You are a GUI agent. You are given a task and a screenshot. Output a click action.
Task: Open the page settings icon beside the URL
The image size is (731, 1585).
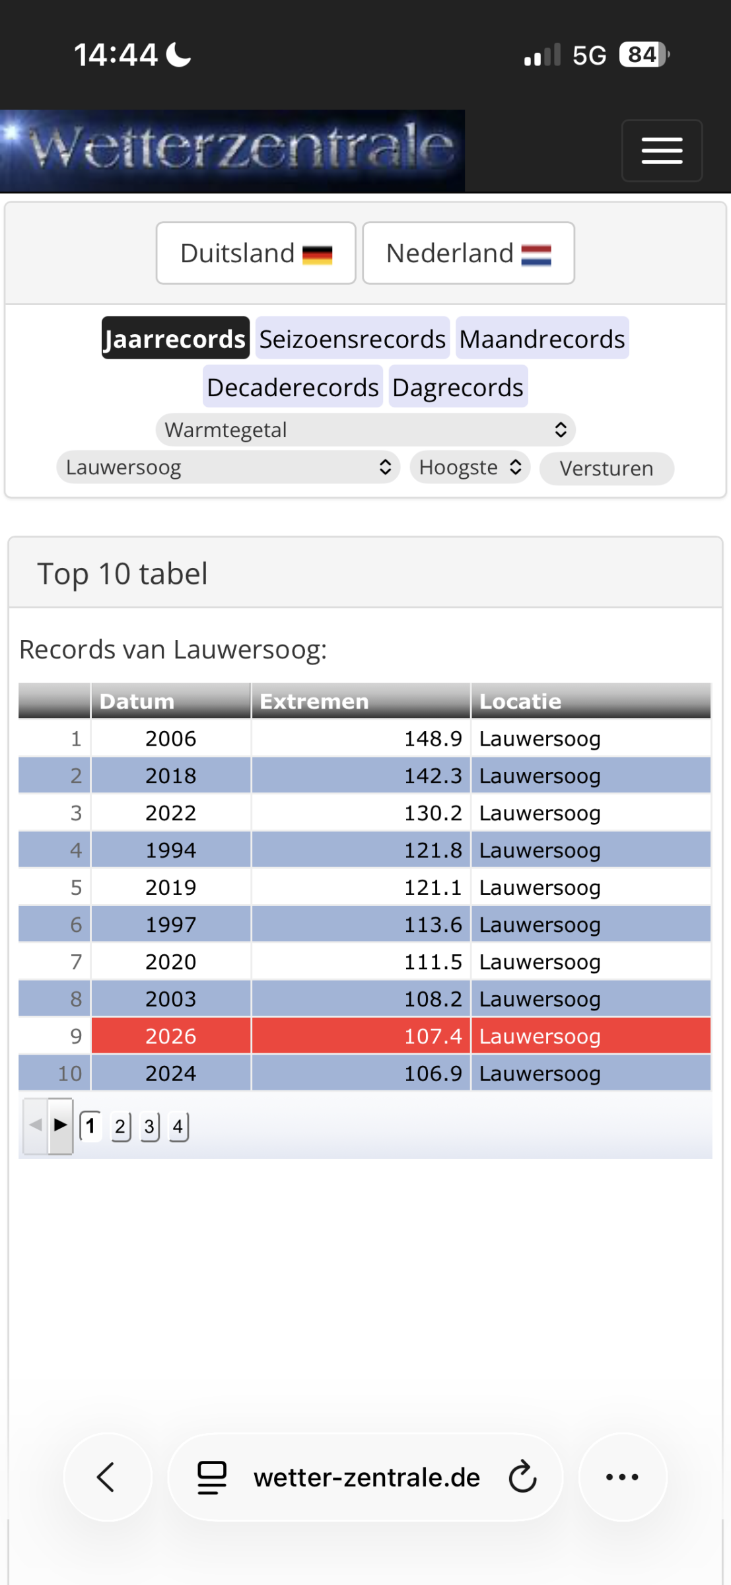[x=212, y=1477]
